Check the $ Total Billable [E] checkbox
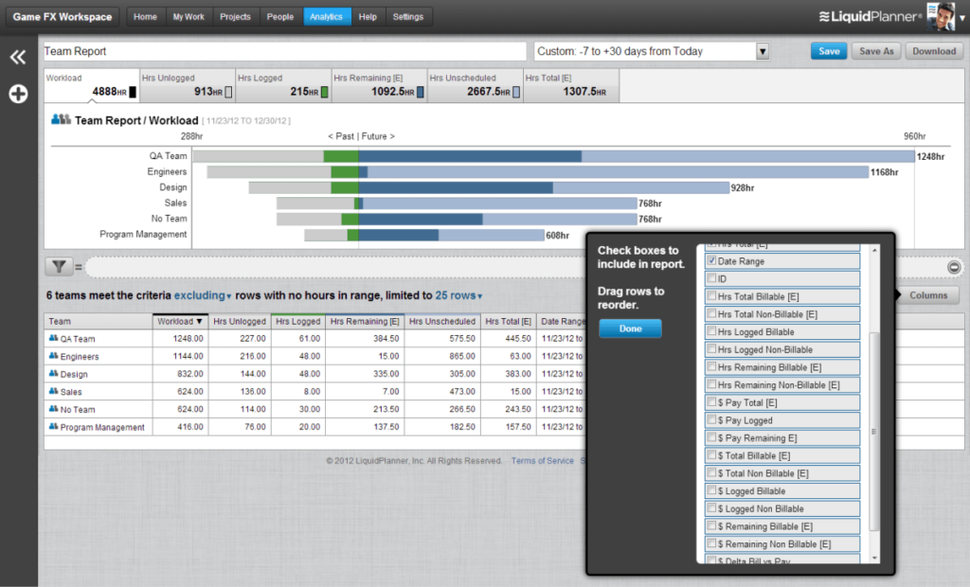This screenshot has height=587, width=970. 712,455
